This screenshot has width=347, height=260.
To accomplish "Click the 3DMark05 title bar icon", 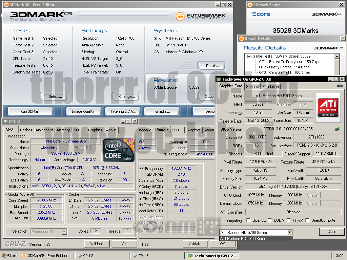I will [6, 5].
